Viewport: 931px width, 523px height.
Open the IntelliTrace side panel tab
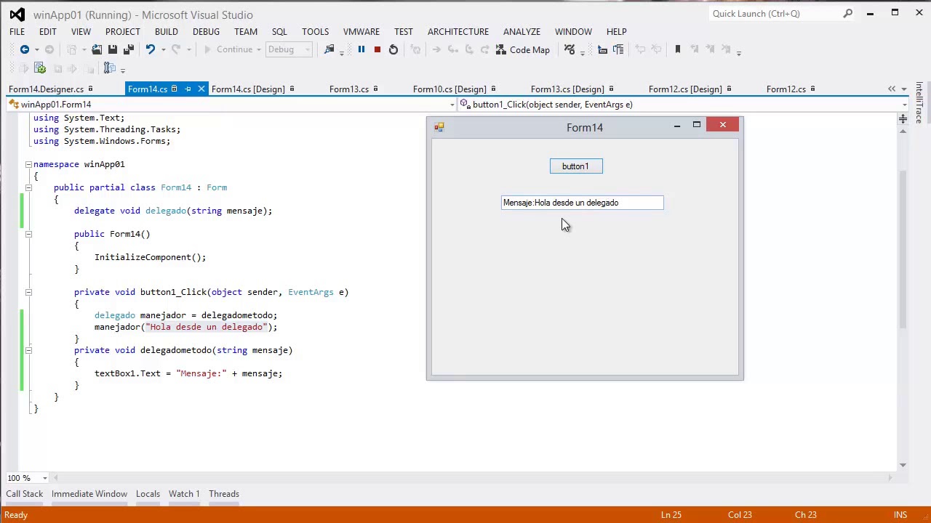click(x=919, y=103)
